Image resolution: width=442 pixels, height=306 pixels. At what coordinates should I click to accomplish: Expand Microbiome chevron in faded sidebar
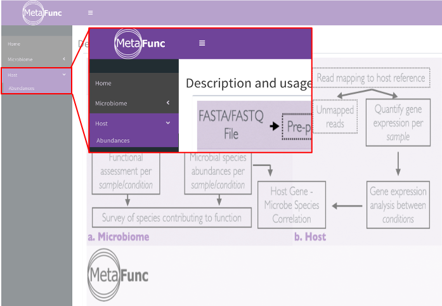64,59
